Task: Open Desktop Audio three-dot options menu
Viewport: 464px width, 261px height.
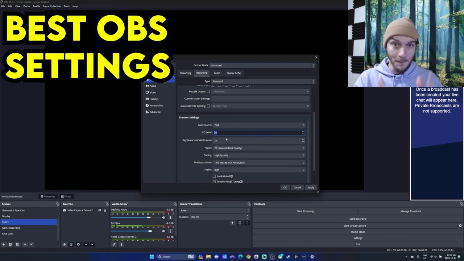Action: coord(170,217)
